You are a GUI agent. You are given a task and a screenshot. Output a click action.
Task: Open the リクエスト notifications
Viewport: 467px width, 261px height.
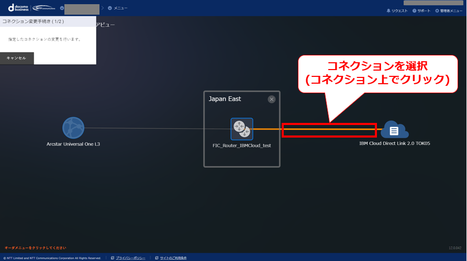point(397,10)
